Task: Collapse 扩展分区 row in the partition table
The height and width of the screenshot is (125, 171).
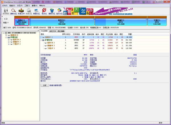Action: (42, 40)
